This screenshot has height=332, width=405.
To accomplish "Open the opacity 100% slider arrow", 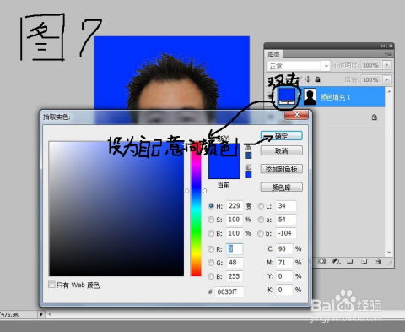I will tap(387, 65).
